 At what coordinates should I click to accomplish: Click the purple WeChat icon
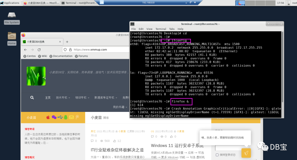pyautogui.click(x=54, y=117)
